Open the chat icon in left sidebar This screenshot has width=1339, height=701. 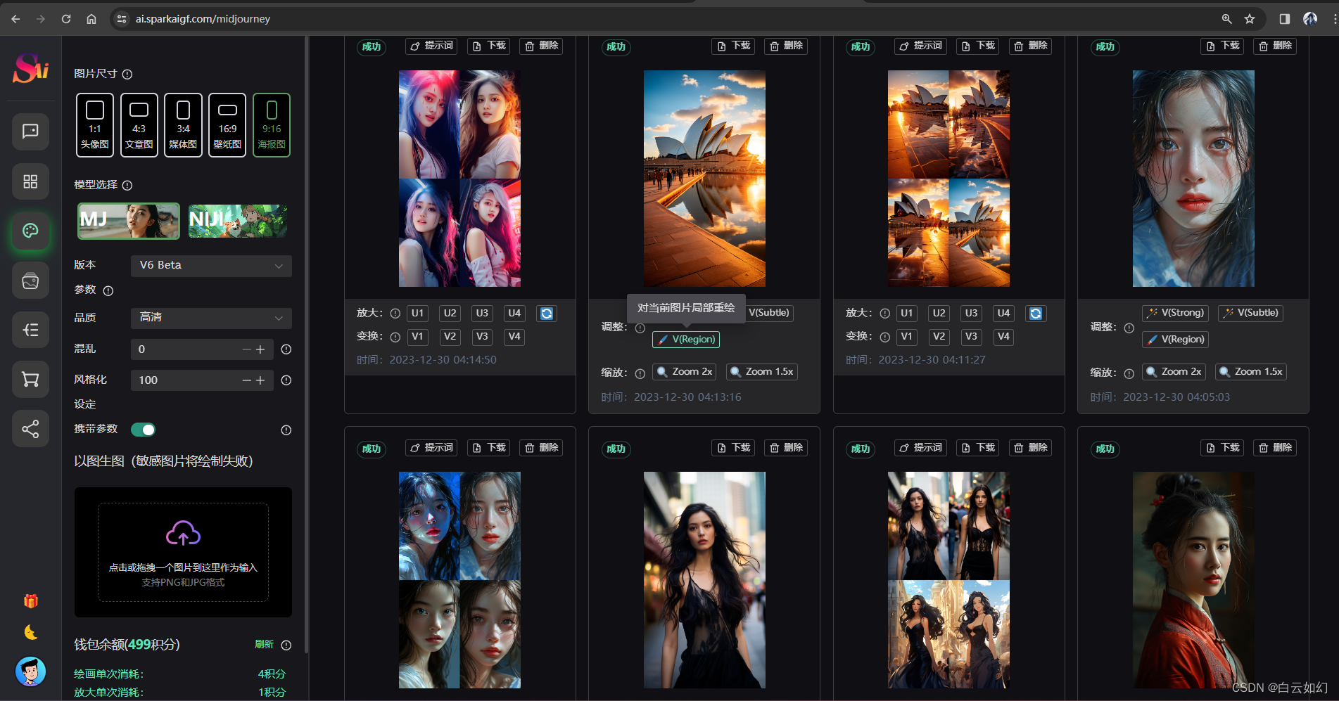tap(30, 131)
